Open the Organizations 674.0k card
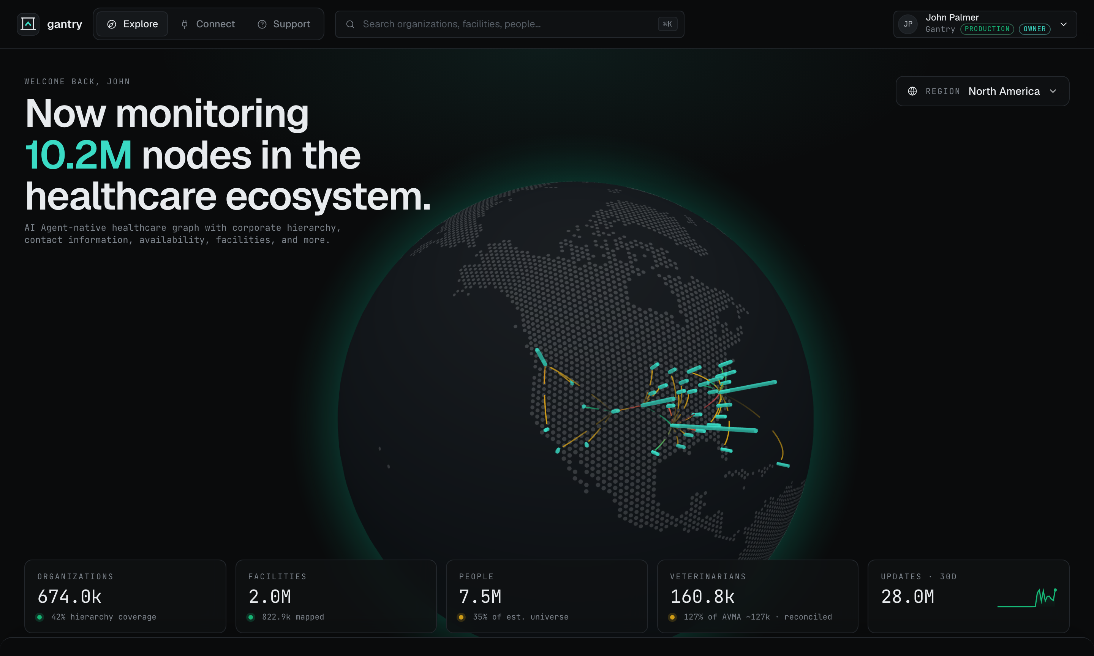The height and width of the screenshot is (656, 1094). [125, 596]
